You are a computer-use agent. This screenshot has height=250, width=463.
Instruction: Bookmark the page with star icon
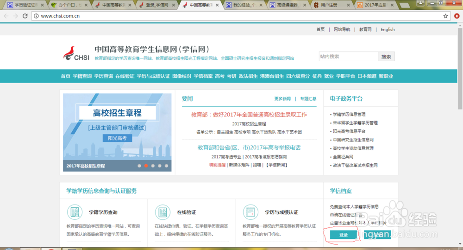click(x=445, y=16)
